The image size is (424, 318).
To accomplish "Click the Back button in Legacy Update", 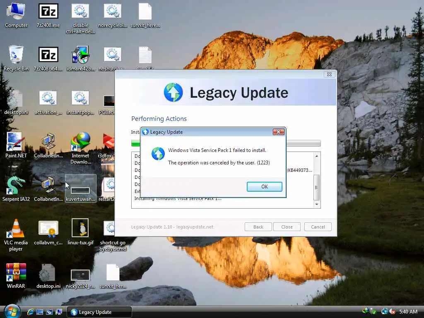I will pyautogui.click(x=258, y=227).
